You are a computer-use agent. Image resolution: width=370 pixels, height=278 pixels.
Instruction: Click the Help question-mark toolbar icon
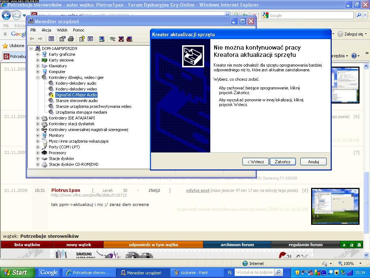point(82,39)
